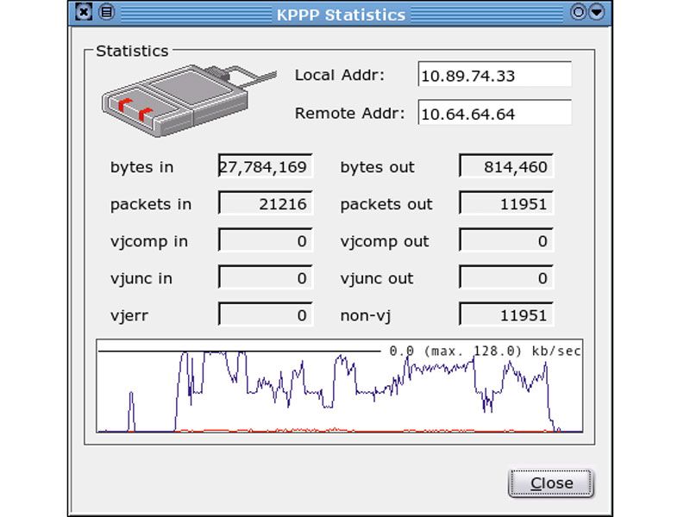This screenshot has width=690, height=517.
Task: Click the vjcomp out value field
Action: tap(506, 240)
